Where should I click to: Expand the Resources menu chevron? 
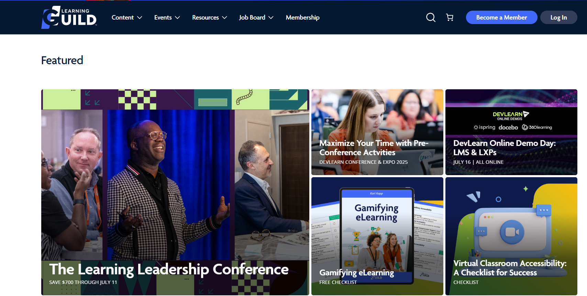(x=224, y=18)
